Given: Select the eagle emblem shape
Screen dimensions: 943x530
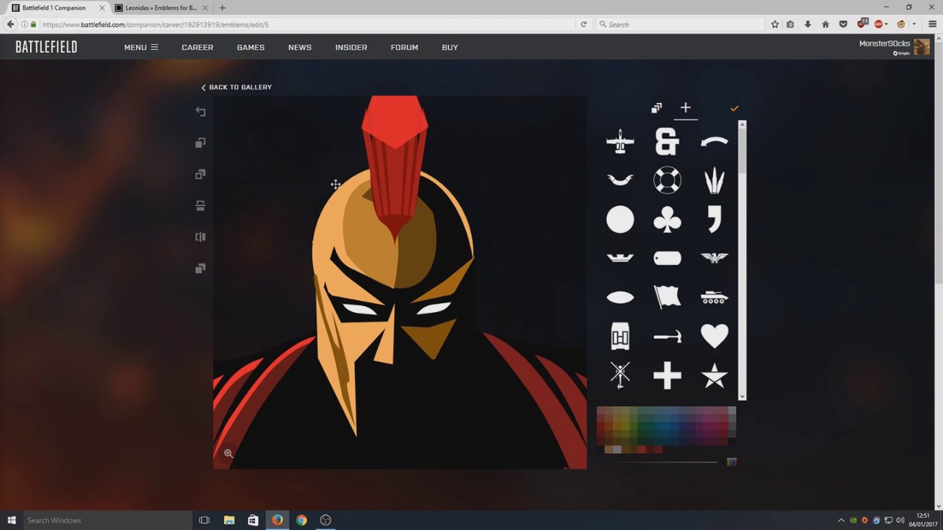Looking at the screenshot, I should coord(714,258).
